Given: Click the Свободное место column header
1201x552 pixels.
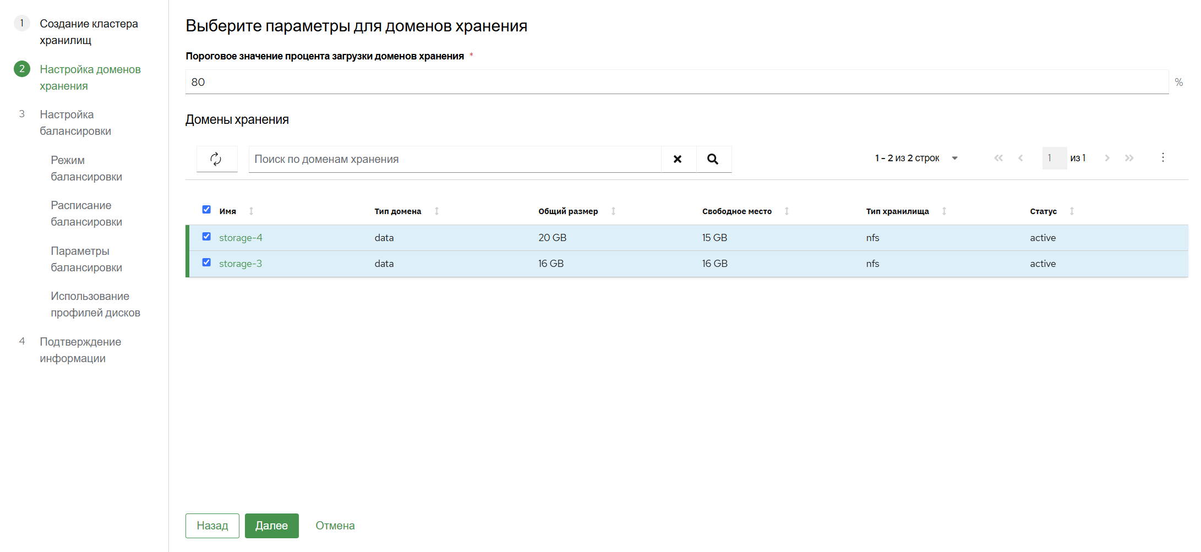Looking at the screenshot, I should coord(737,211).
